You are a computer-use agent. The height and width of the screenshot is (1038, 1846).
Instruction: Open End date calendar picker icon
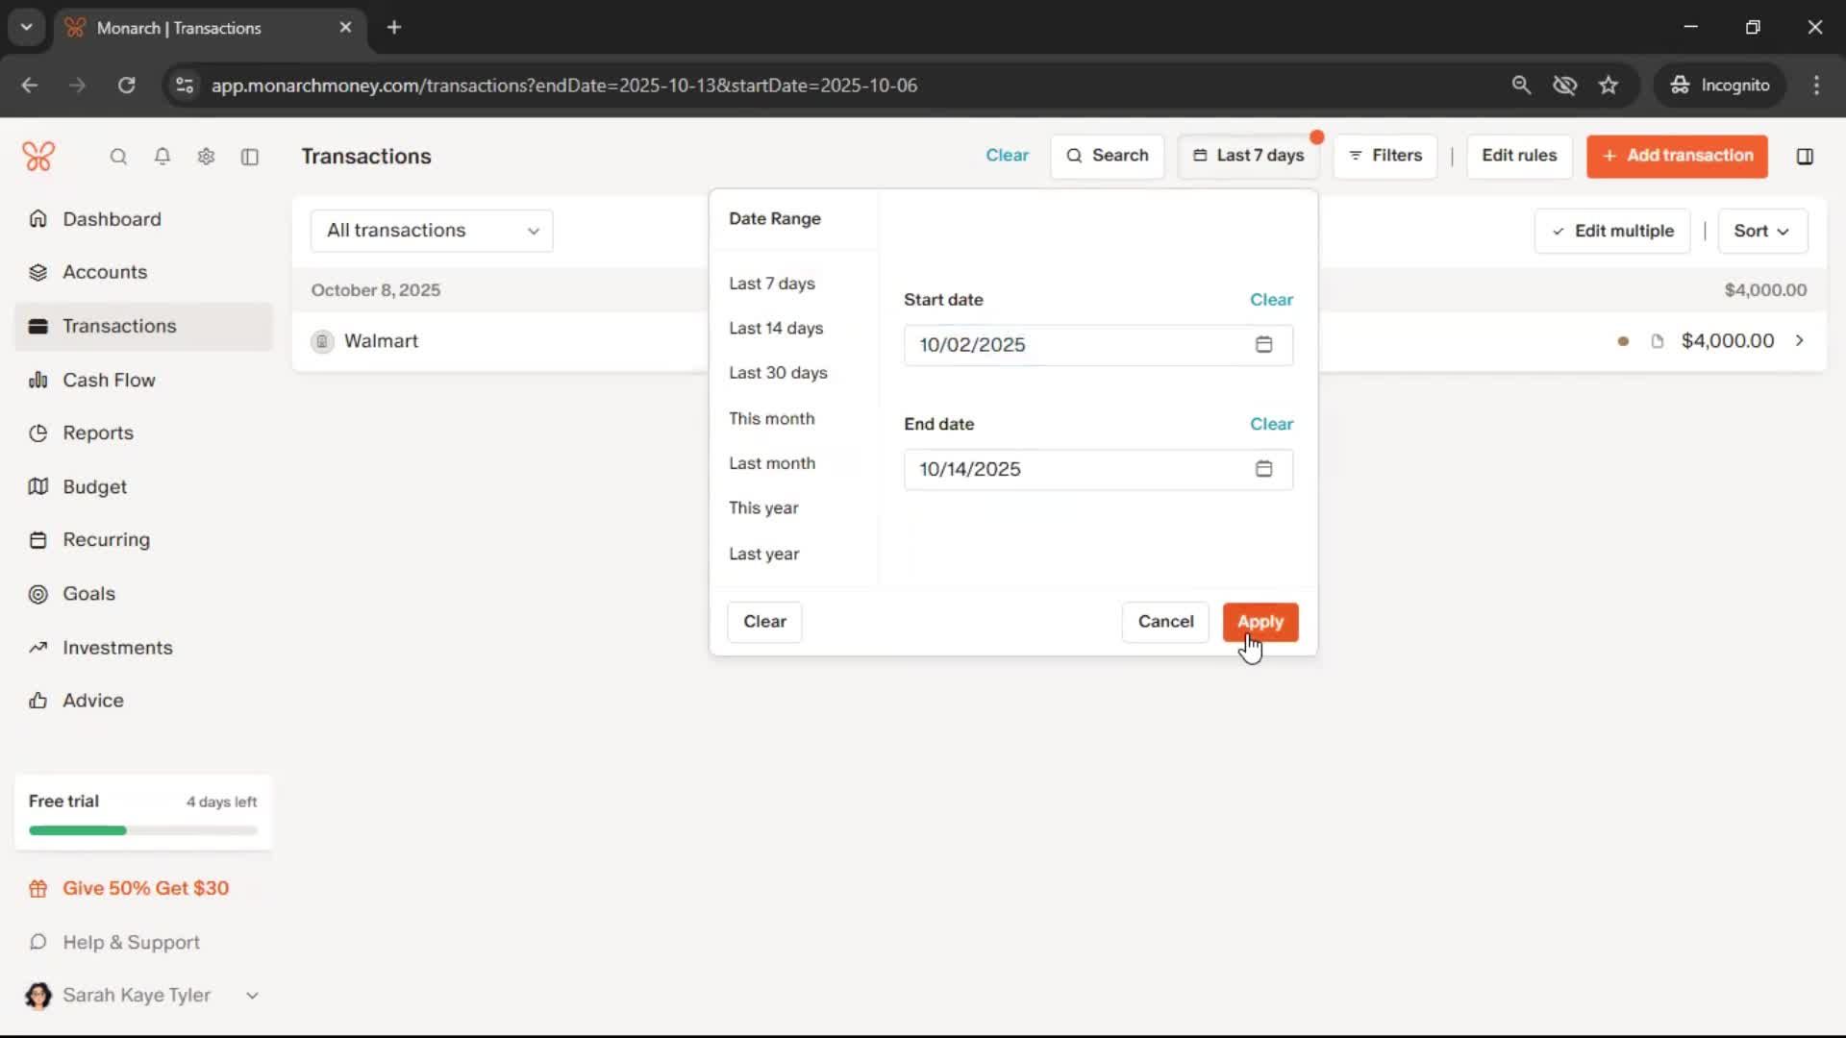tap(1263, 469)
